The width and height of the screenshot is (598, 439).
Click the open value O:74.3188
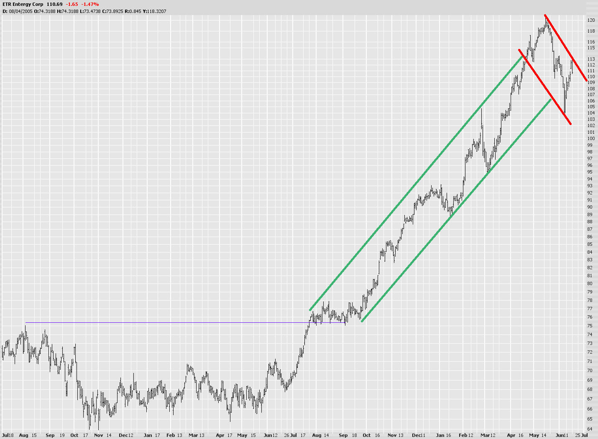[x=45, y=11]
